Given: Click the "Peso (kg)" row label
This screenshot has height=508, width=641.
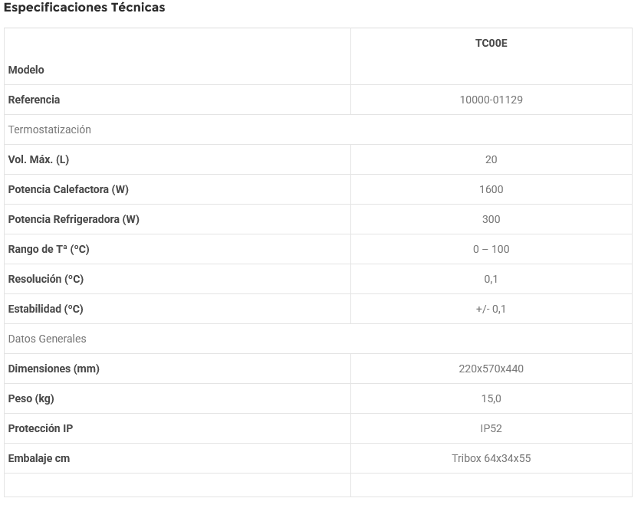Looking at the screenshot, I should (x=31, y=398).
